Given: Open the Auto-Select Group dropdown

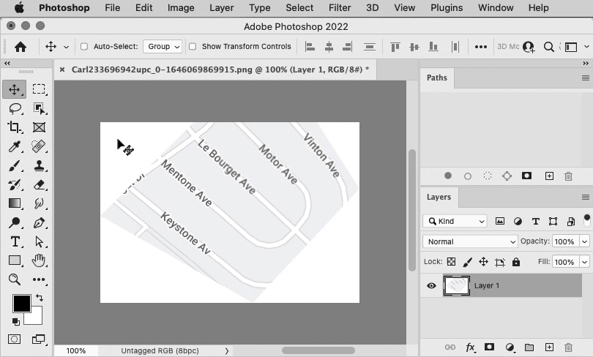Looking at the screenshot, I should pyautogui.click(x=163, y=47).
